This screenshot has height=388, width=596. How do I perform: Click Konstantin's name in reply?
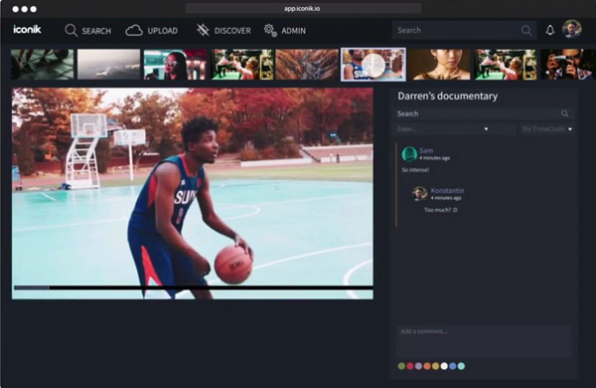click(x=447, y=190)
